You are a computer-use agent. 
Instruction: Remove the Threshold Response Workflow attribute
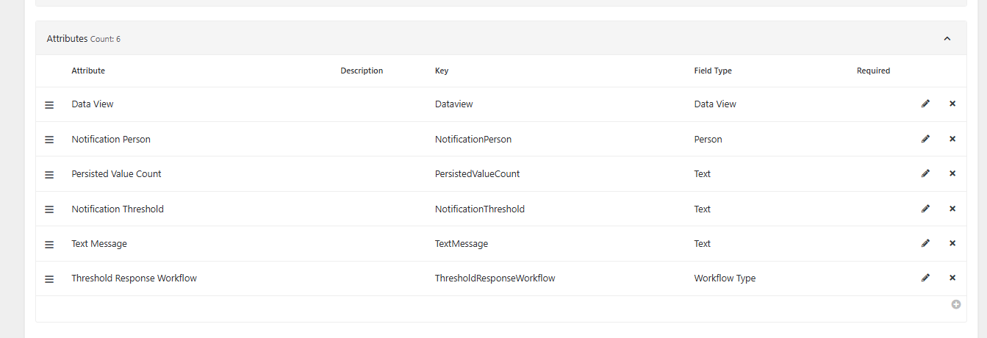952,278
